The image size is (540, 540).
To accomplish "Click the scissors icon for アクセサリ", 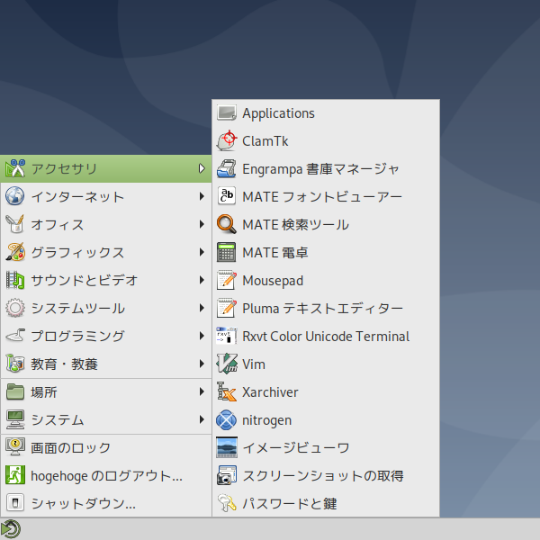I will (15, 168).
